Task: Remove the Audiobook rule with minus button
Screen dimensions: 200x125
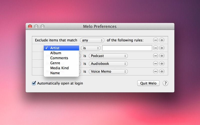Action: click(x=155, y=63)
